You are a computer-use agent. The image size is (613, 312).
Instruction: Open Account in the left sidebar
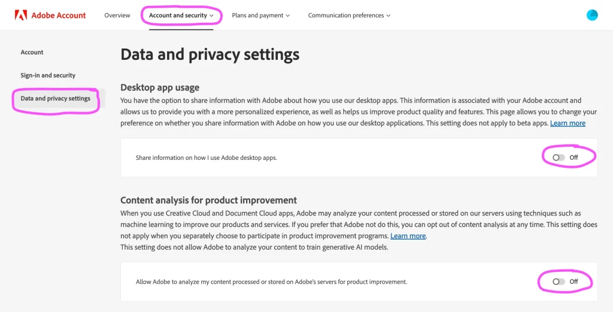click(32, 52)
